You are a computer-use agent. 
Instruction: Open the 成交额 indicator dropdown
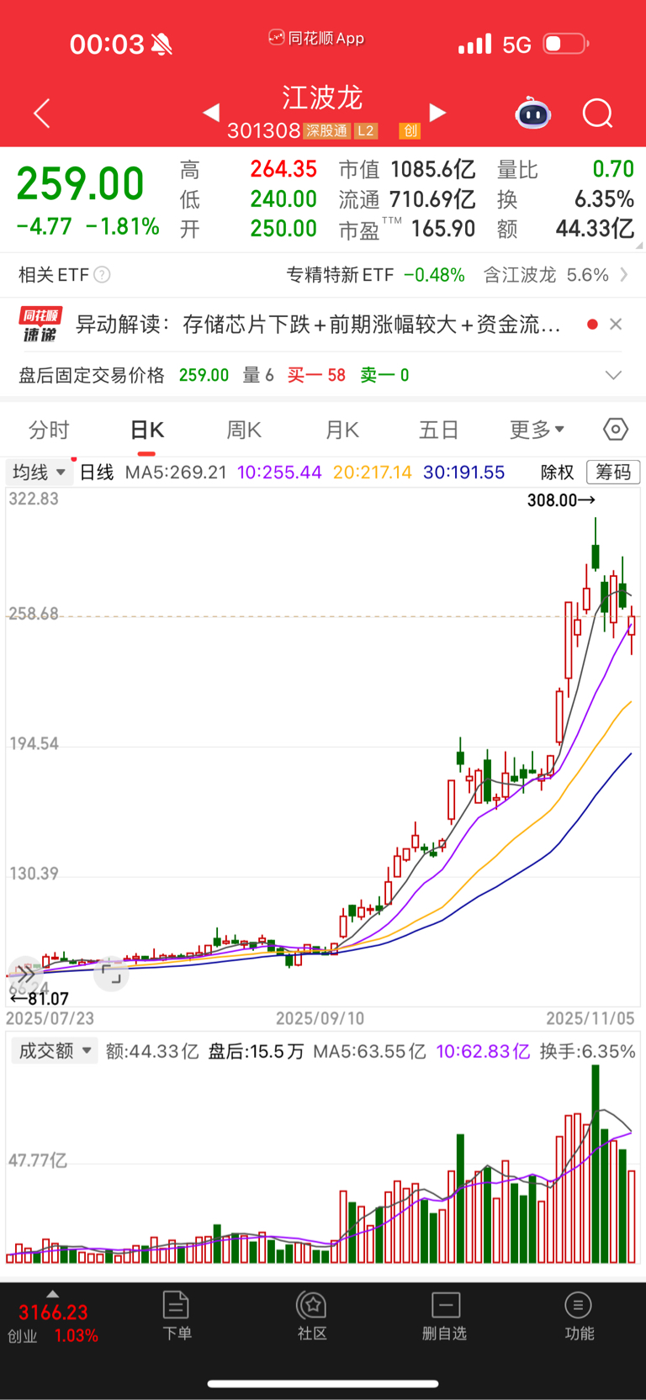(x=55, y=1051)
